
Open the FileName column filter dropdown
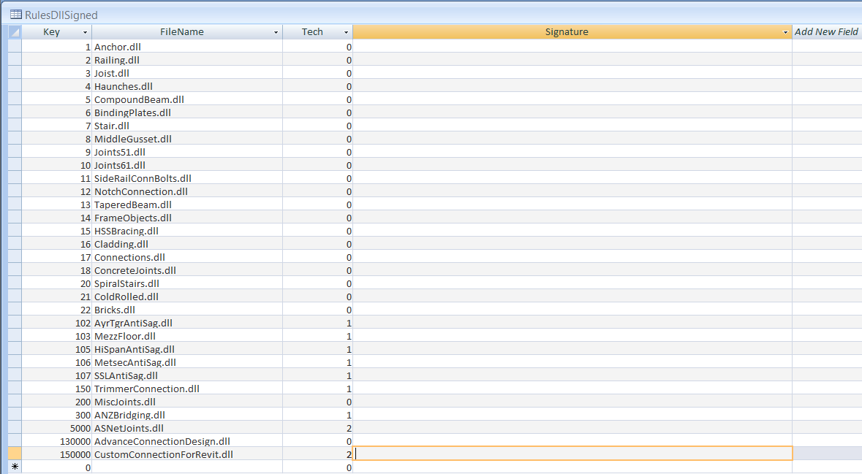click(x=276, y=32)
